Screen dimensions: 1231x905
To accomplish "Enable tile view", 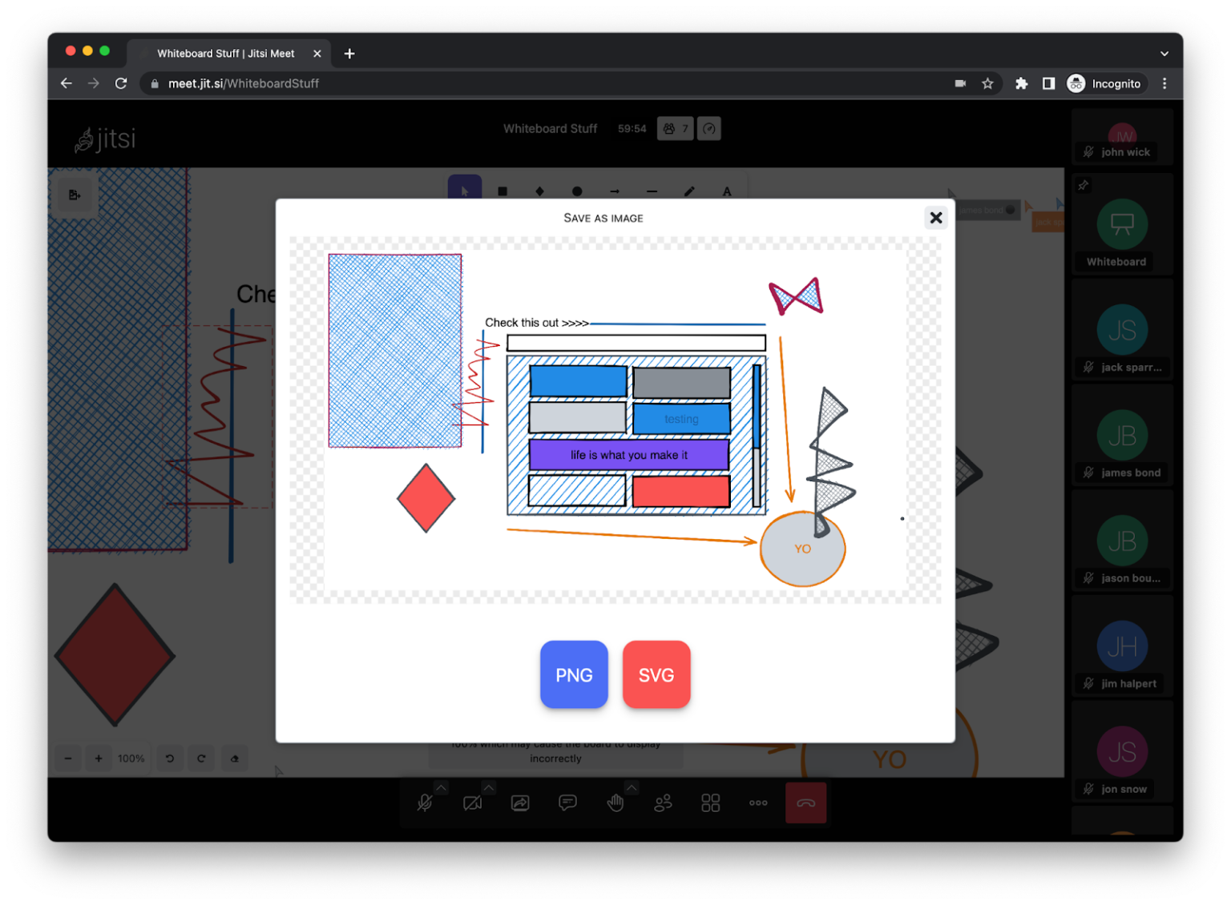I will (x=710, y=802).
